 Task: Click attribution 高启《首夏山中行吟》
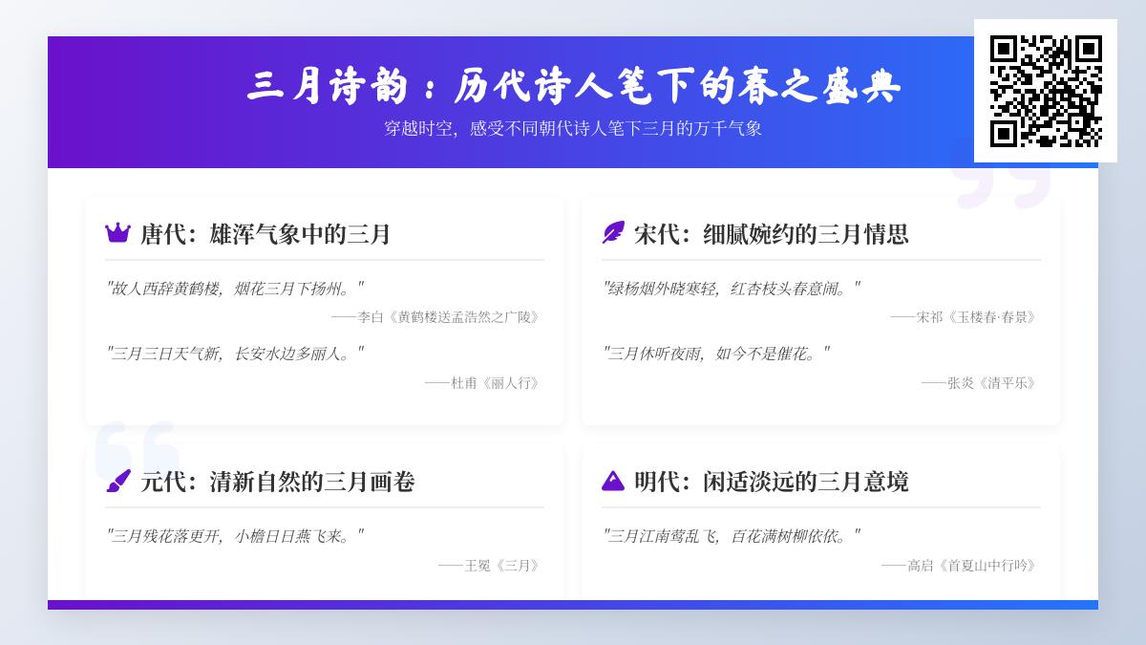[960, 566]
